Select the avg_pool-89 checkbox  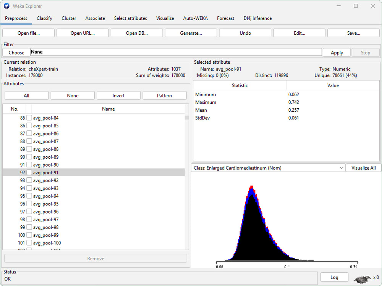(x=29, y=157)
